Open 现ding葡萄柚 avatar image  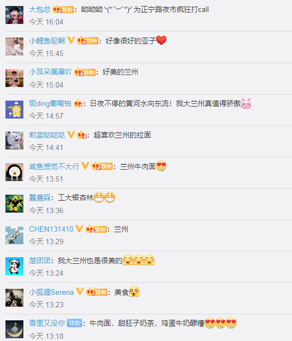tap(14, 109)
